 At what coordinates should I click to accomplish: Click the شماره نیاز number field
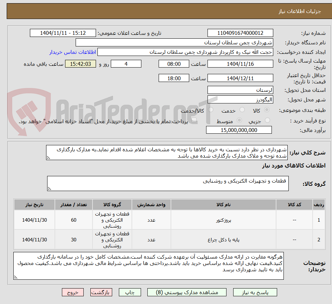(240, 33)
